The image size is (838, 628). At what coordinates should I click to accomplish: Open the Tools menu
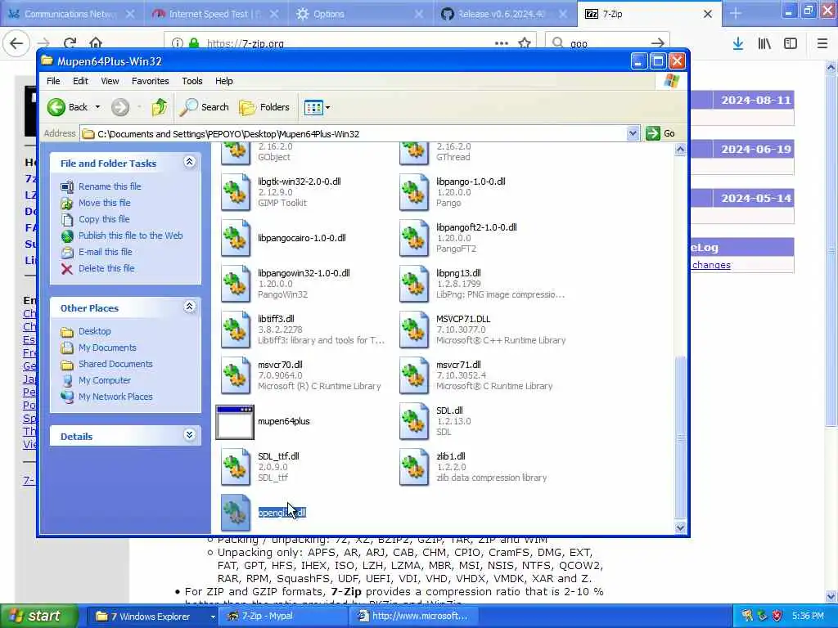point(191,81)
